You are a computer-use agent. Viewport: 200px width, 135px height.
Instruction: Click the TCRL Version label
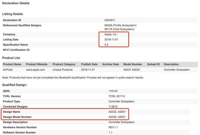tap(12, 96)
